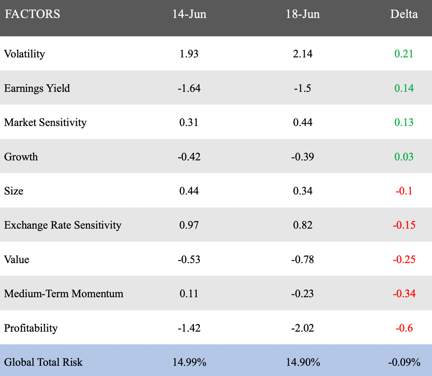Click the Volatility row label
Viewport: 432px width, 376px height.
pos(24,54)
